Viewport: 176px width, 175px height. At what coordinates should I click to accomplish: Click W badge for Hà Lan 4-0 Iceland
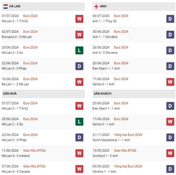coord(79,153)
